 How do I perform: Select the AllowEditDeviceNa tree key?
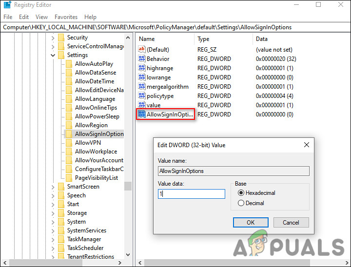coord(99,90)
